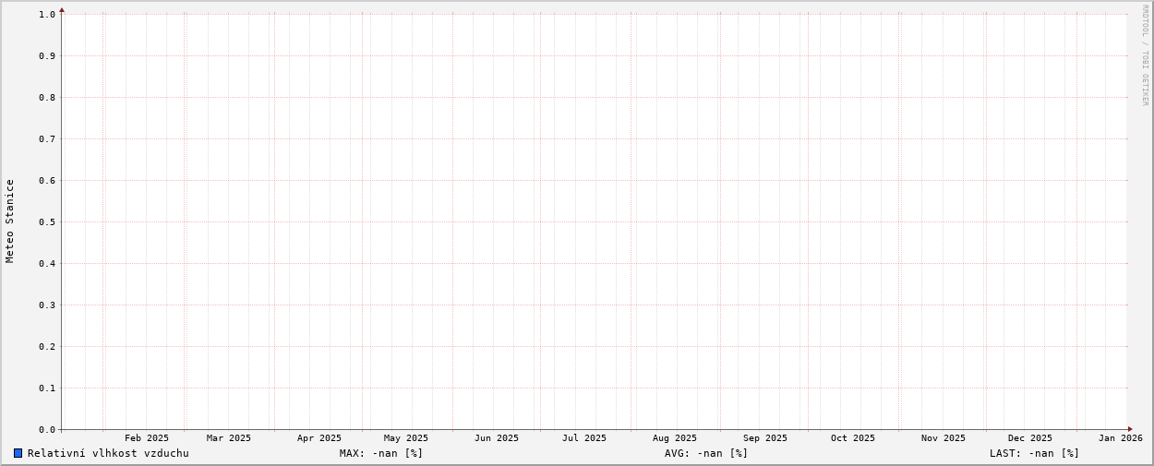Click the MAX: -nan [%] value

(380, 453)
